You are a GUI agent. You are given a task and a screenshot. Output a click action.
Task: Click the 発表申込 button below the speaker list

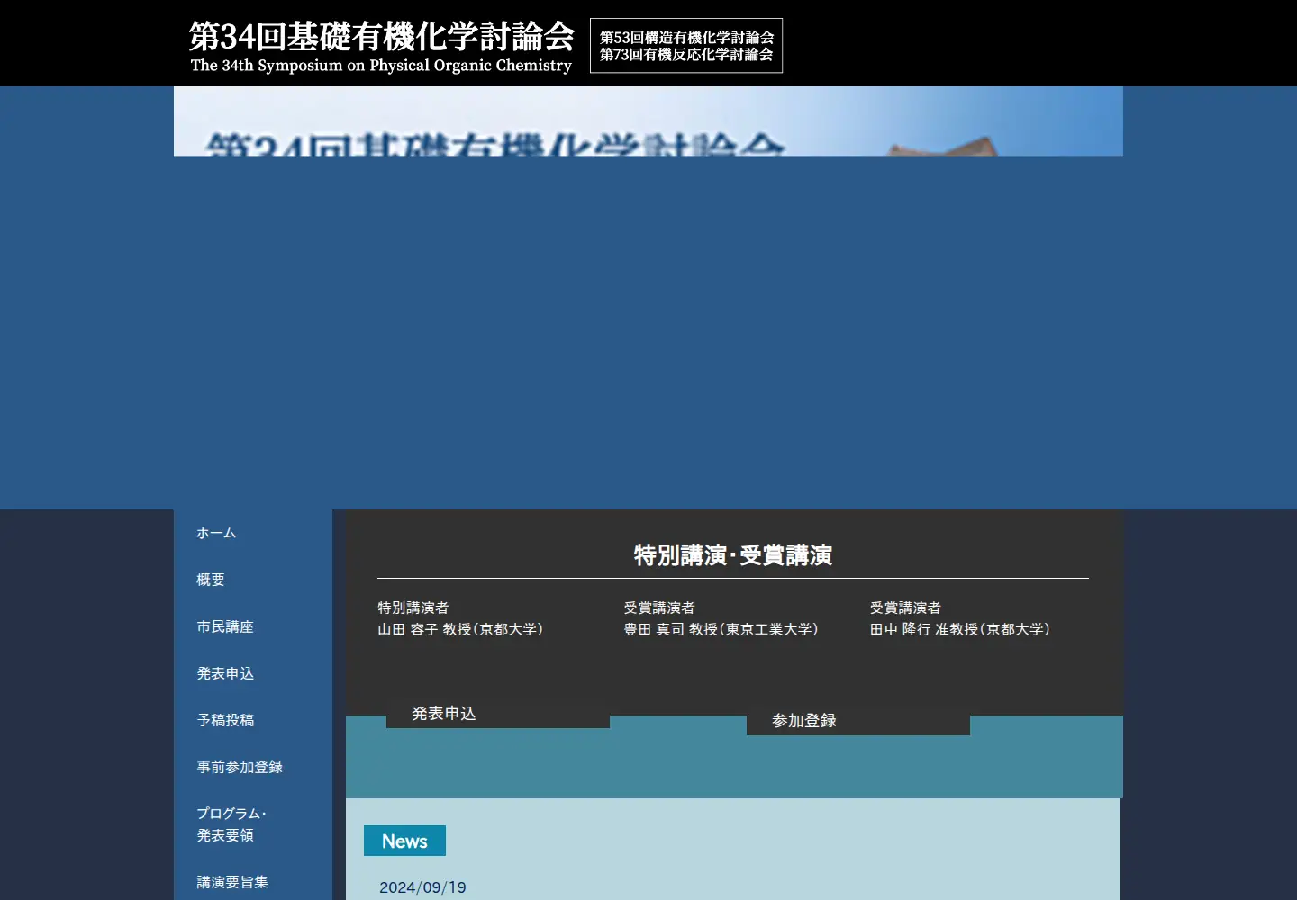(498, 714)
